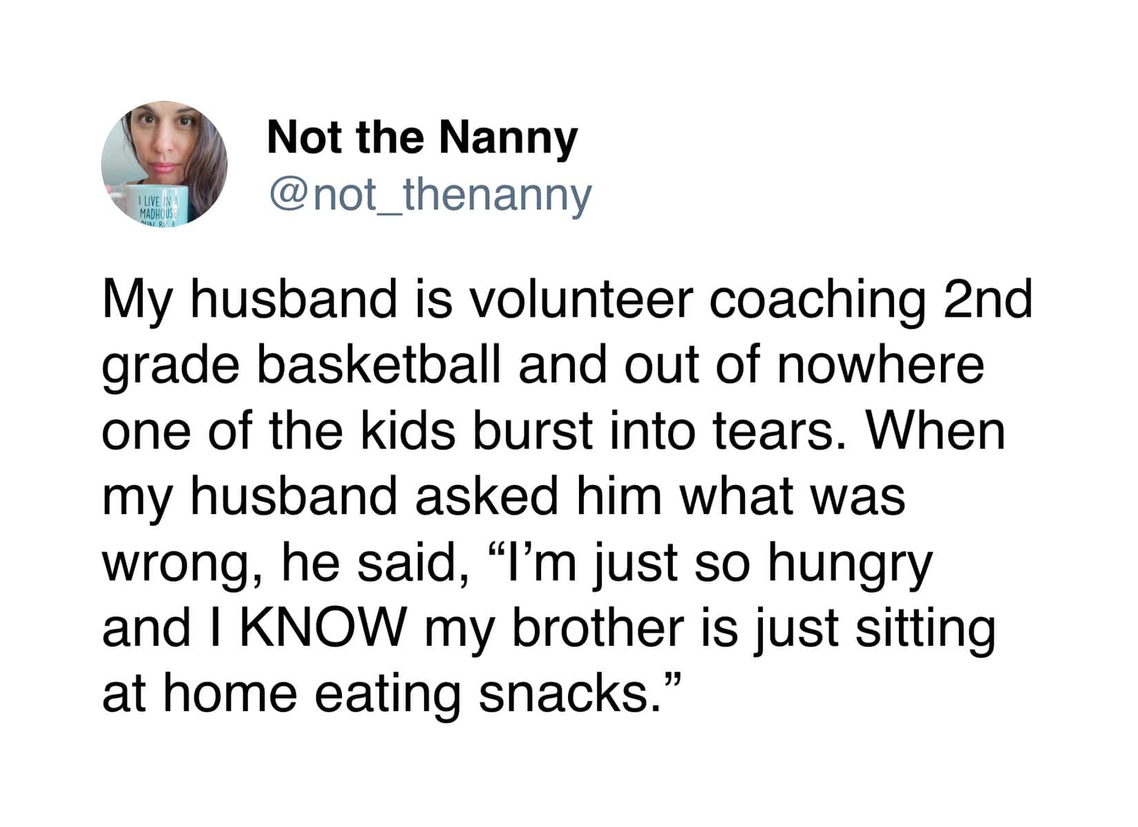Open the "Not the Nanny" display name
This screenshot has height=827, width=1138.
pos(422,137)
